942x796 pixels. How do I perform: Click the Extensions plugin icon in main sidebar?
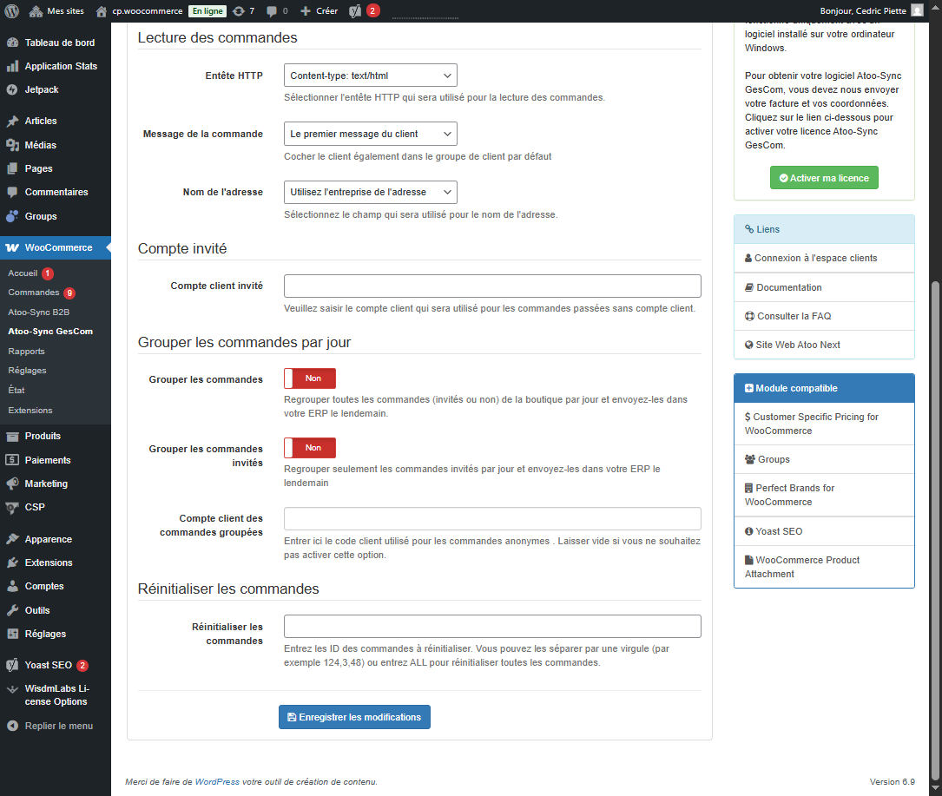click(12, 562)
